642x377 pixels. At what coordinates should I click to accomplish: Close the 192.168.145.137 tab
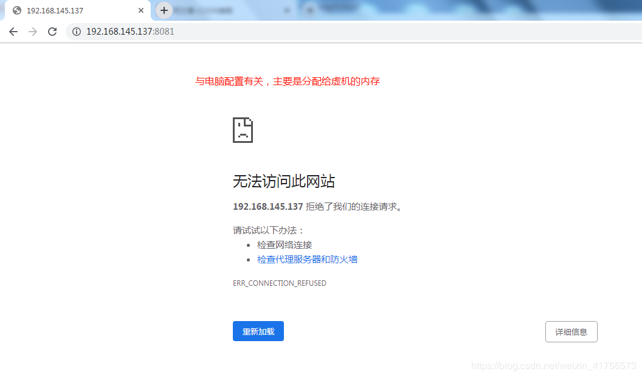coord(140,10)
